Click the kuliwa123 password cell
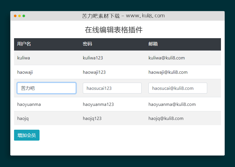Screen dimensions: 235x167 [x=93, y=58]
